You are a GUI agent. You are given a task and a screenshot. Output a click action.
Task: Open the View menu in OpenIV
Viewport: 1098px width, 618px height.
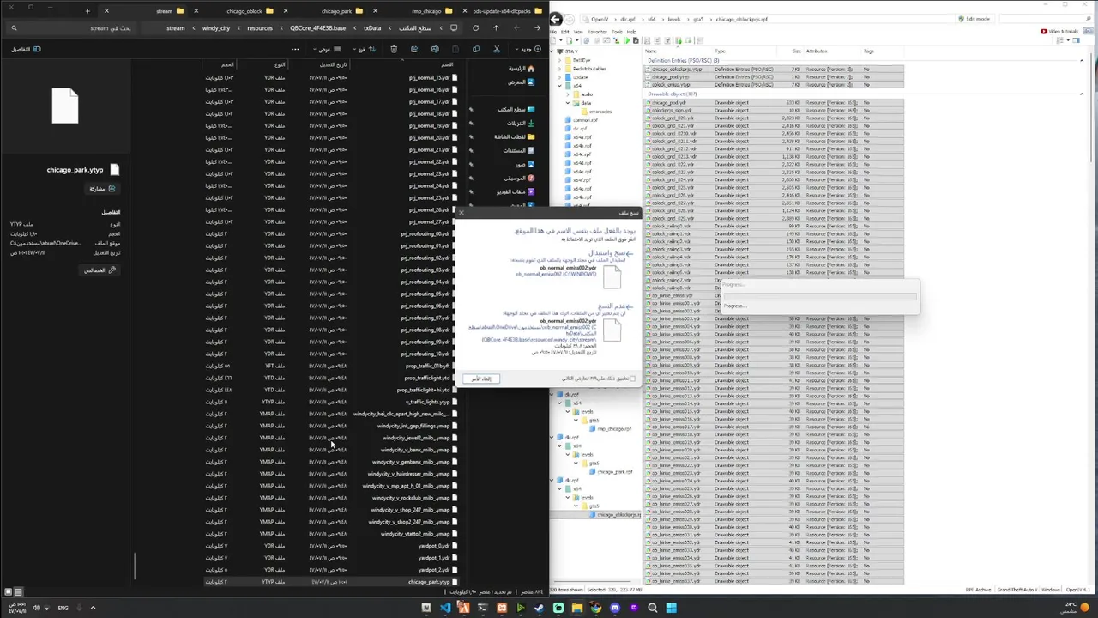578,32
